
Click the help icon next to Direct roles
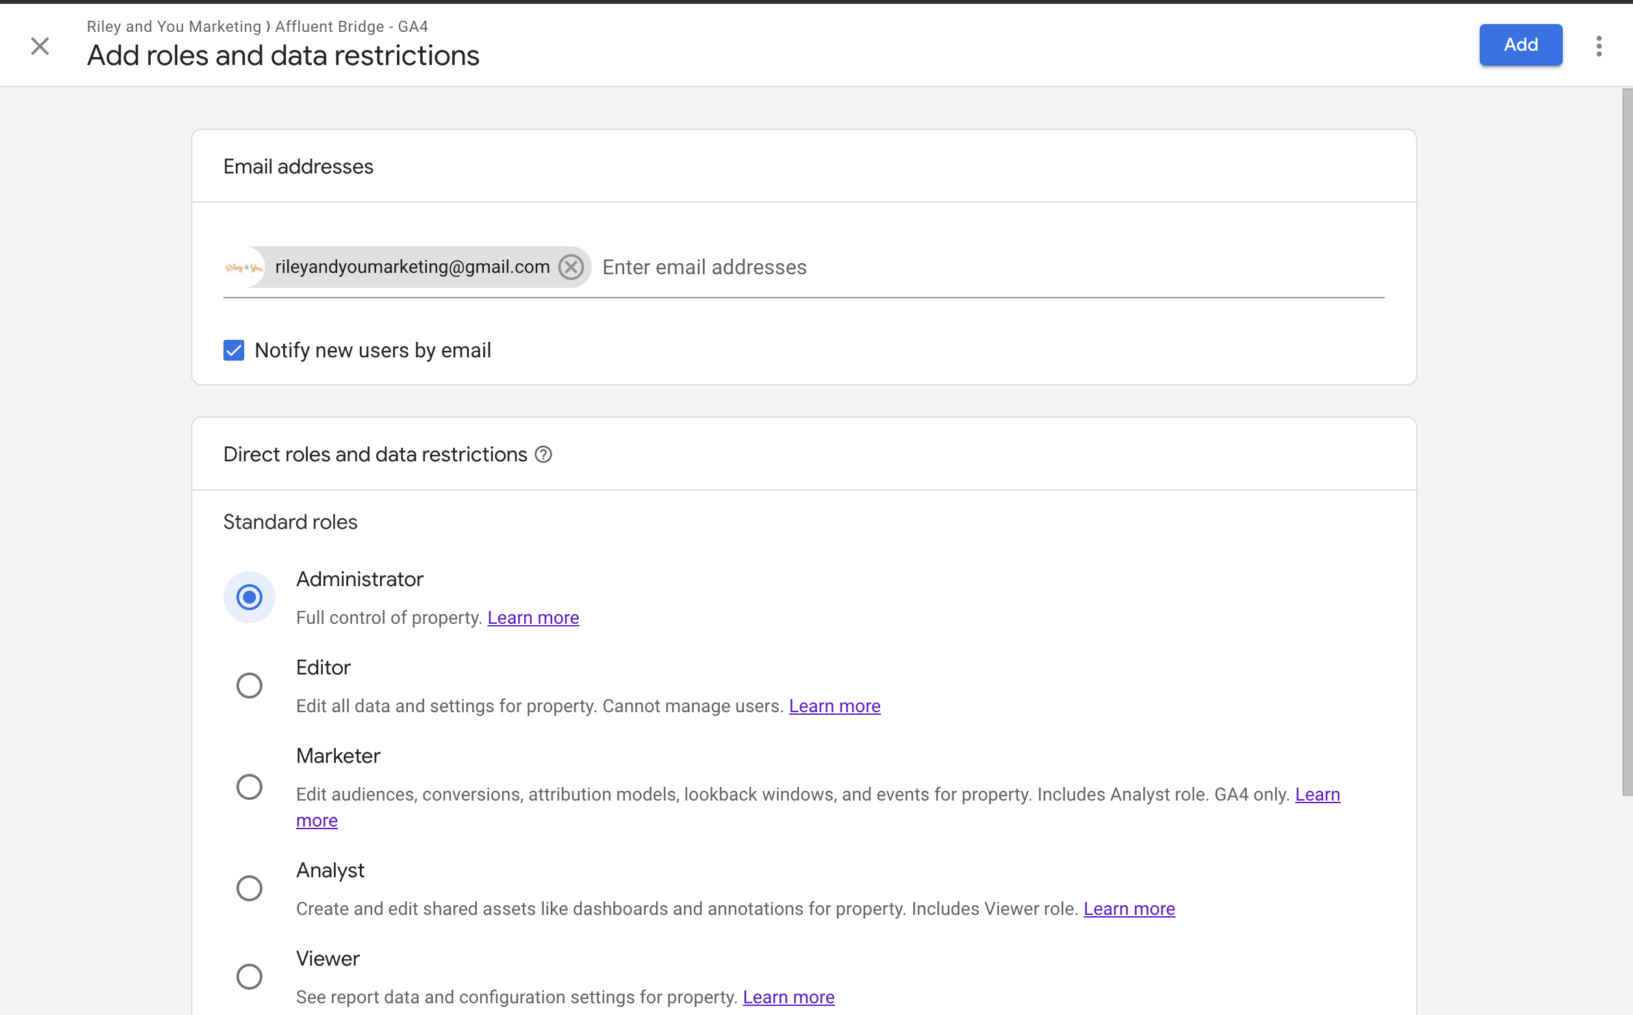(x=543, y=454)
